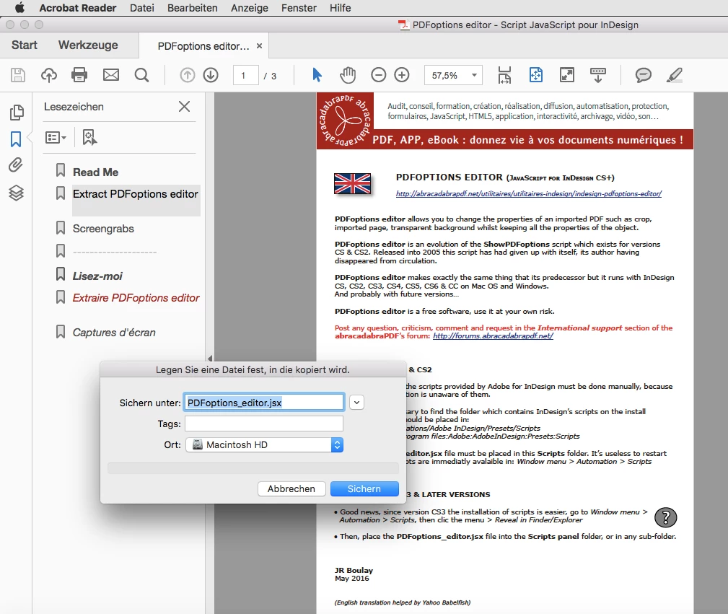
Task: Click the cloud upload icon
Action: [49, 75]
